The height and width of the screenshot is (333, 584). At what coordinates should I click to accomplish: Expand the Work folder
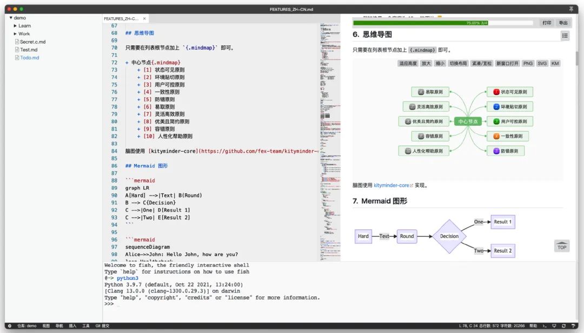(16, 33)
